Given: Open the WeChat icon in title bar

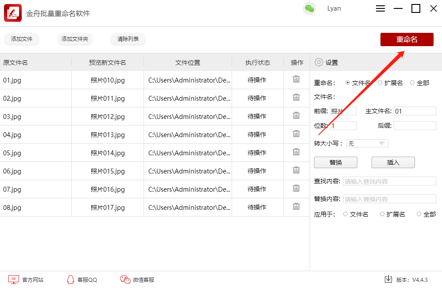Looking at the screenshot, I should pyautogui.click(x=309, y=8).
